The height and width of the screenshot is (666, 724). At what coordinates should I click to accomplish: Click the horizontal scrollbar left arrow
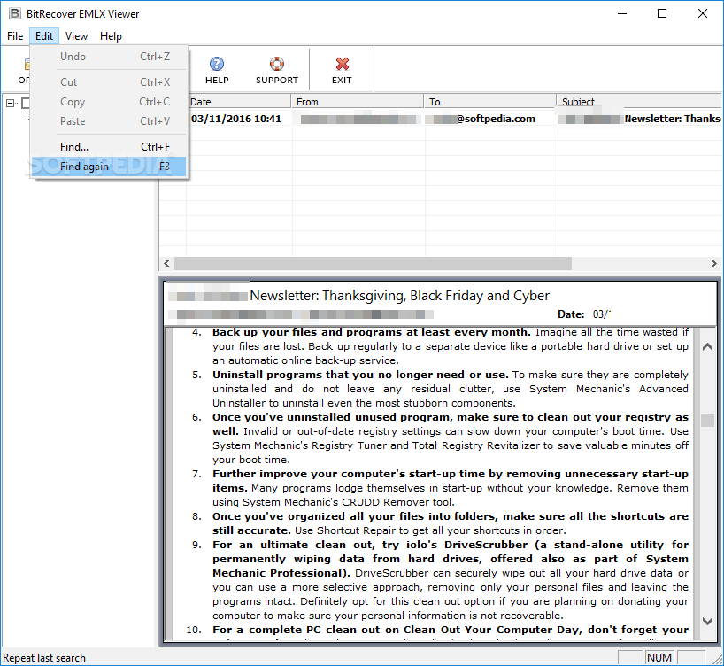[166, 263]
